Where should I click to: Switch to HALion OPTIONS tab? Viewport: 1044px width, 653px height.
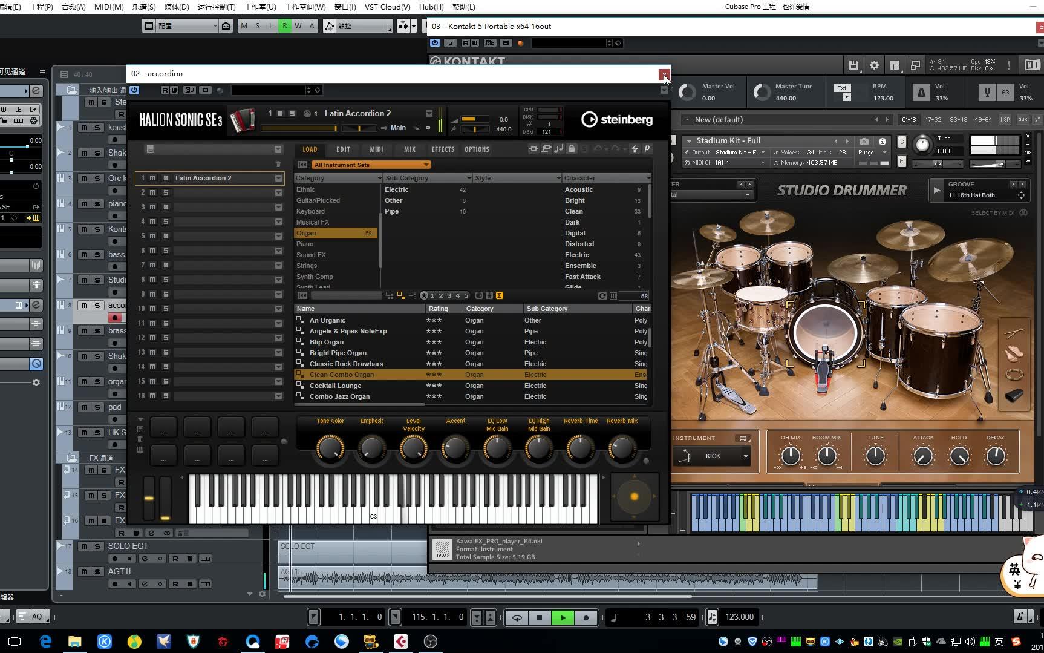477,149
